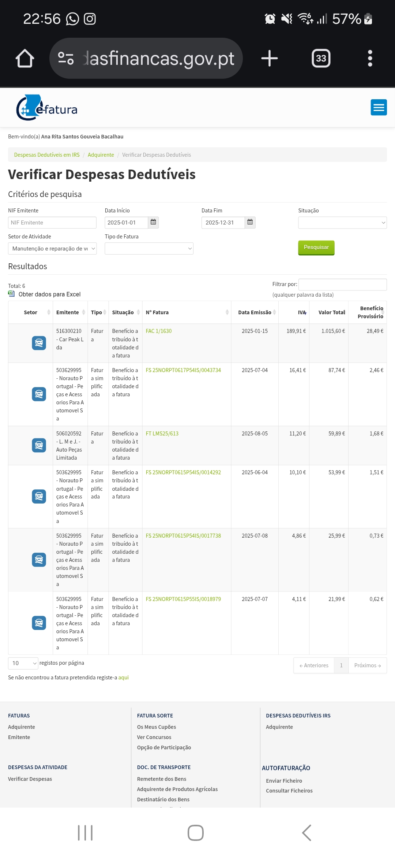Click the Excel export icon
395x857 pixels.
pyautogui.click(x=11, y=294)
